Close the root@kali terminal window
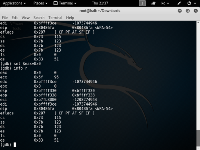200x150 pixels. click(x=196, y=11)
